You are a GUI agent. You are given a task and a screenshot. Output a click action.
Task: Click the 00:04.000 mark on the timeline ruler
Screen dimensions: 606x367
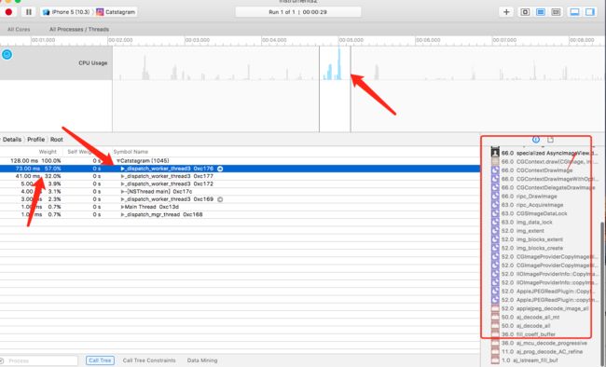point(274,40)
